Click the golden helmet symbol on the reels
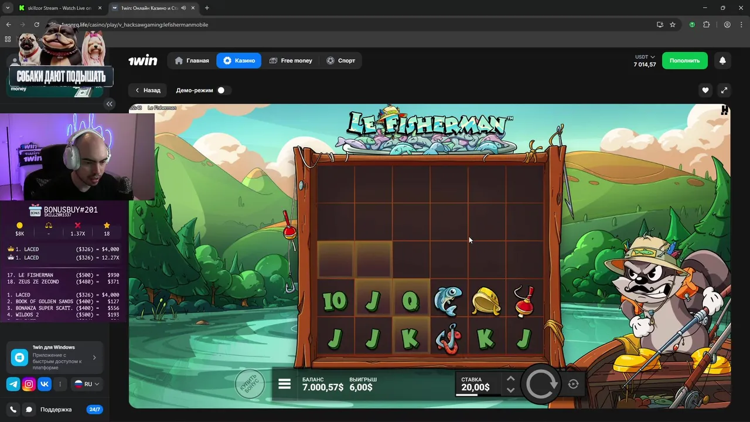The width and height of the screenshot is (750, 422). pyautogui.click(x=486, y=300)
